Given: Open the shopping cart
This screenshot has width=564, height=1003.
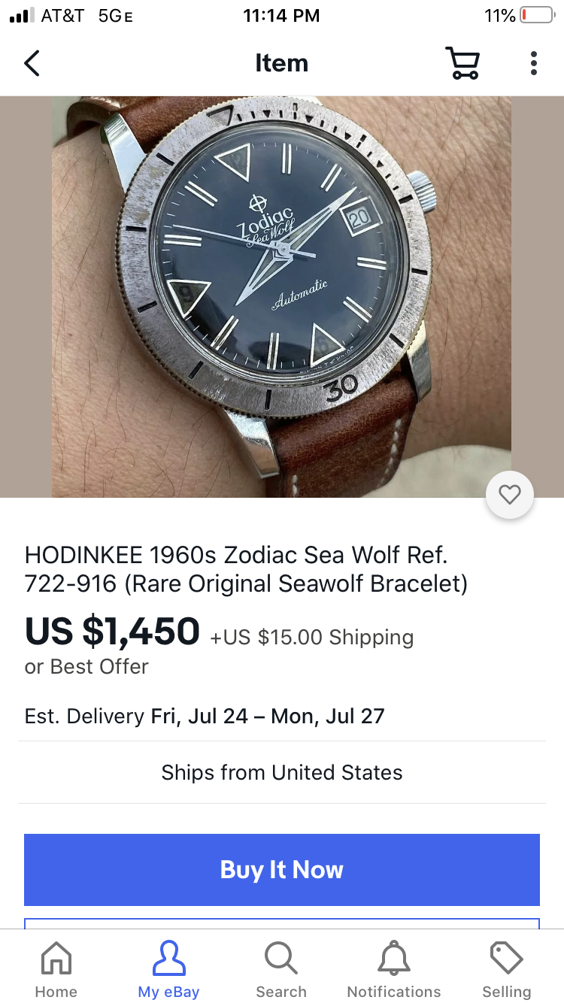Looking at the screenshot, I should coord(462,63).
